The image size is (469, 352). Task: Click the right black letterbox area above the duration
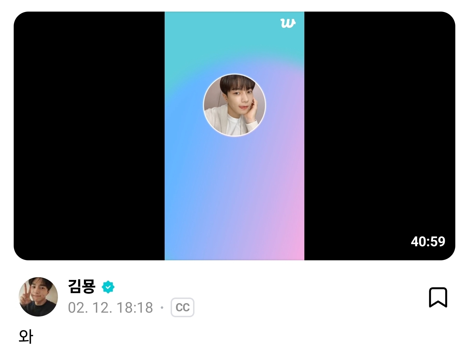(x=380, y=123)
